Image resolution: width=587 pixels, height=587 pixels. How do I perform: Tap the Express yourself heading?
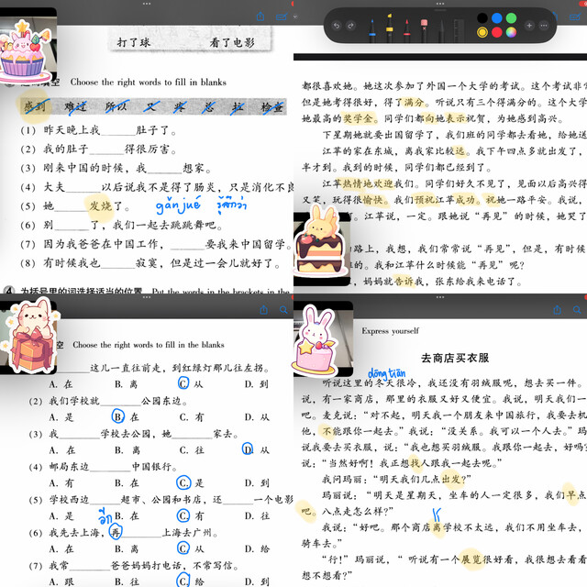[390, 331]
